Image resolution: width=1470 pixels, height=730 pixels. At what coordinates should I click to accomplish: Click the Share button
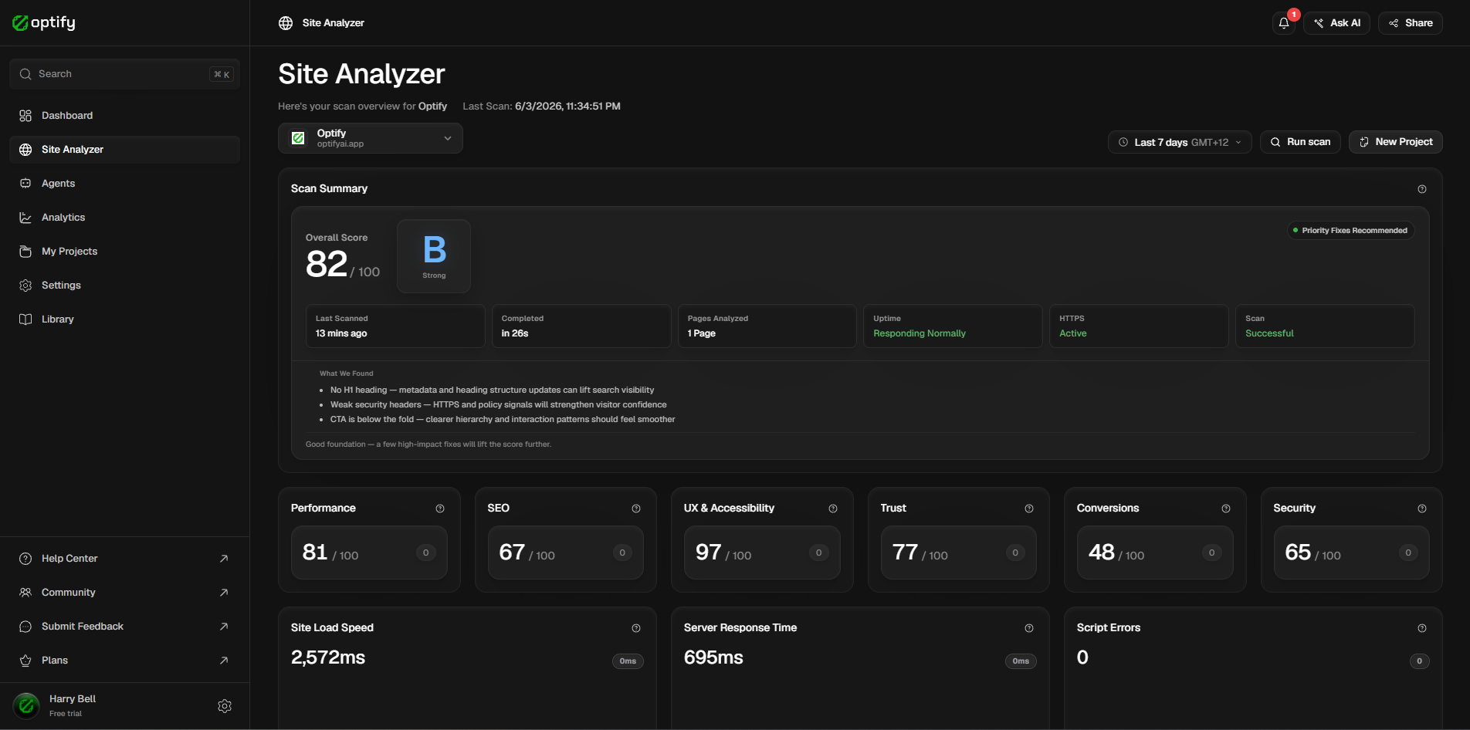pyautogui.click(x=1411, y=23)
